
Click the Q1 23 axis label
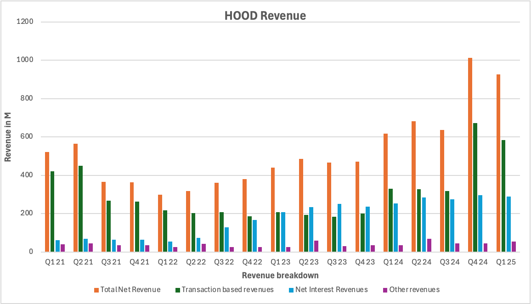coord(280,262)
